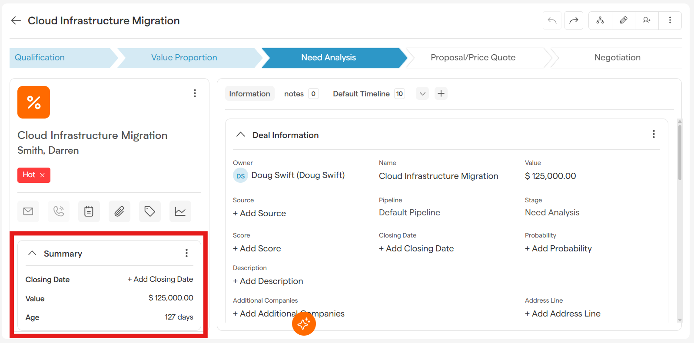Click the add user icon in header

tap(647, 20)
